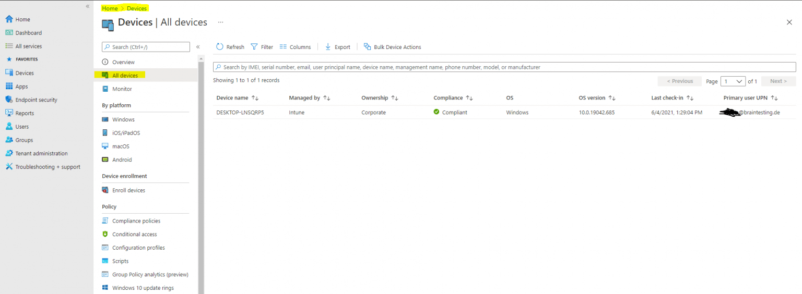Click the Intune managed-by cell
The width and height of the screenshot is (802, 294).
pos(297,113)
